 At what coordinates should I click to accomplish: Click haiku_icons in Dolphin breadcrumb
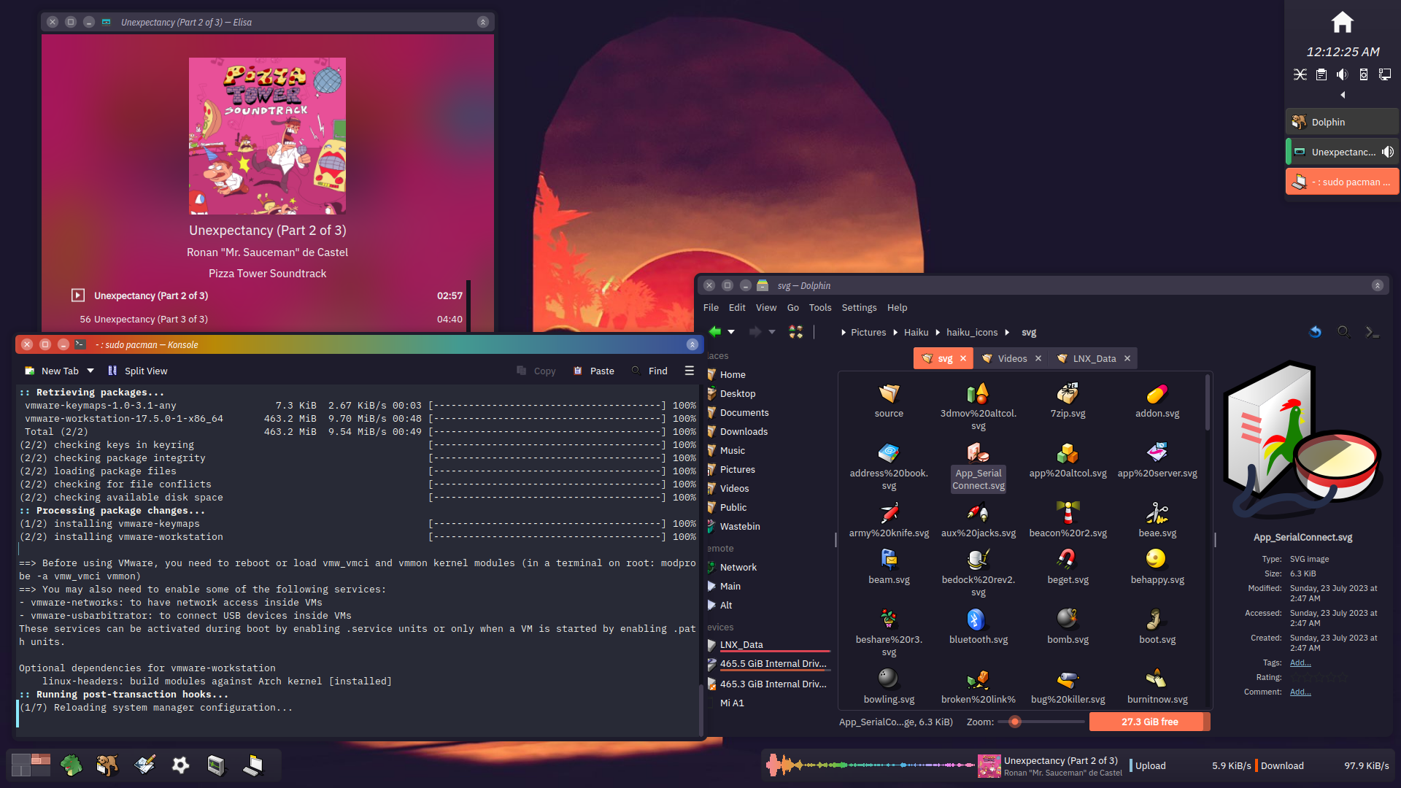coord(971,332)
